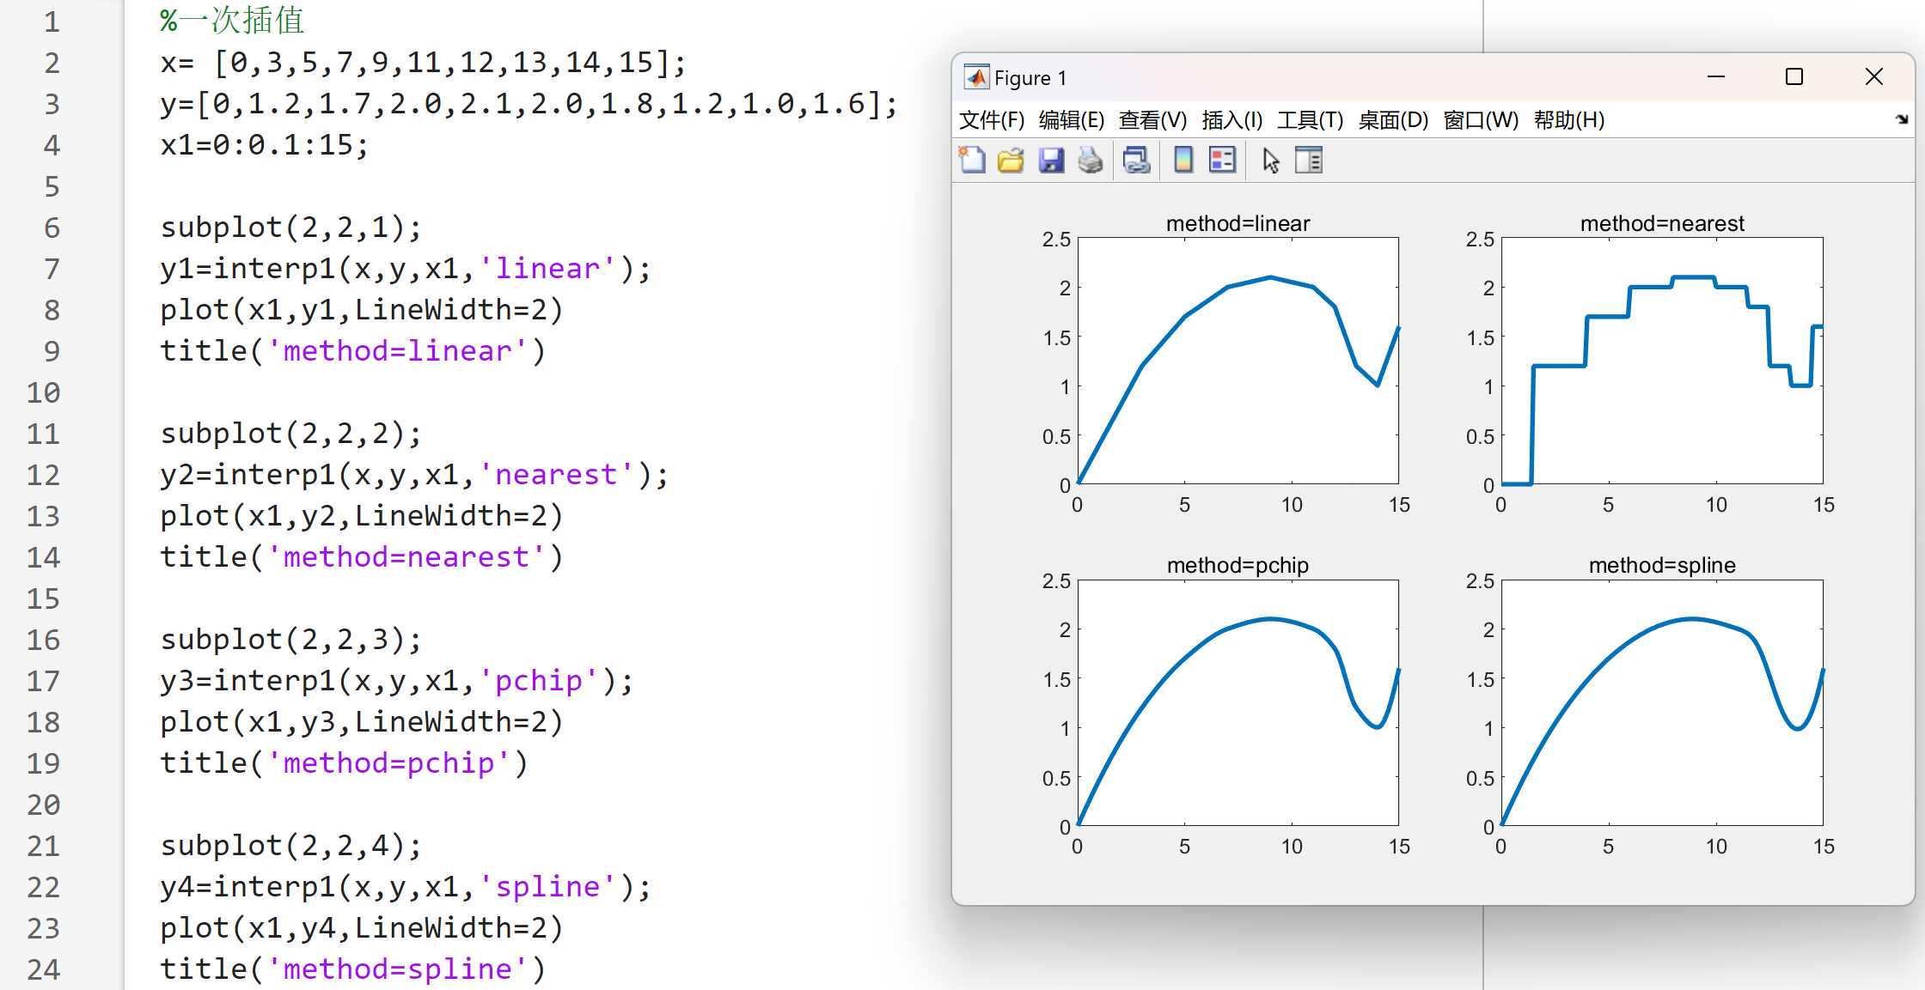This screenshot has width=1925, height=990.
Task: Click the Link/Unlink Plot icon
Action: 1136,161
